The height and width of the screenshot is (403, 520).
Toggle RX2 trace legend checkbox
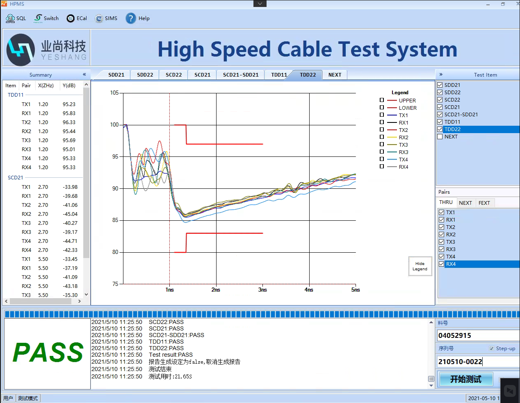click(382, 137)
